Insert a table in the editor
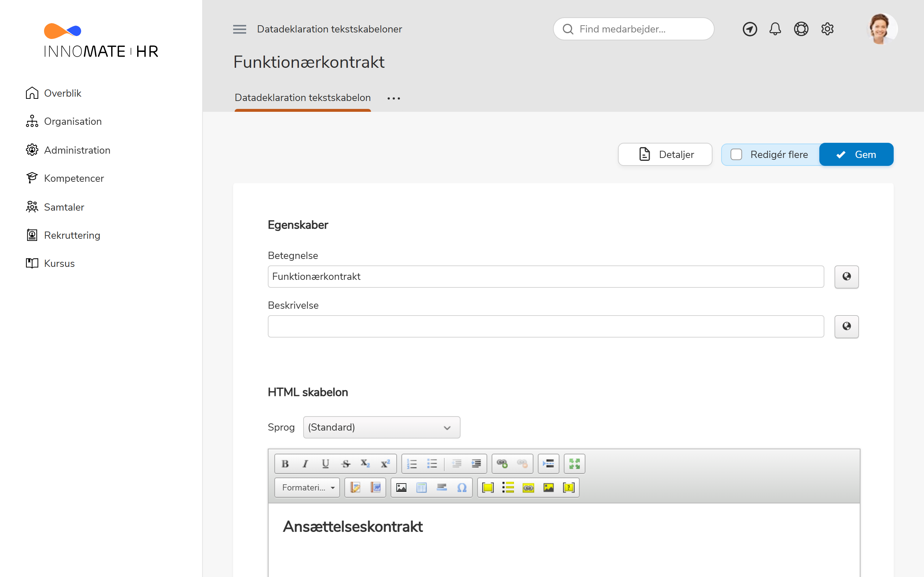 pyautogui.click(x=422, y=487)
